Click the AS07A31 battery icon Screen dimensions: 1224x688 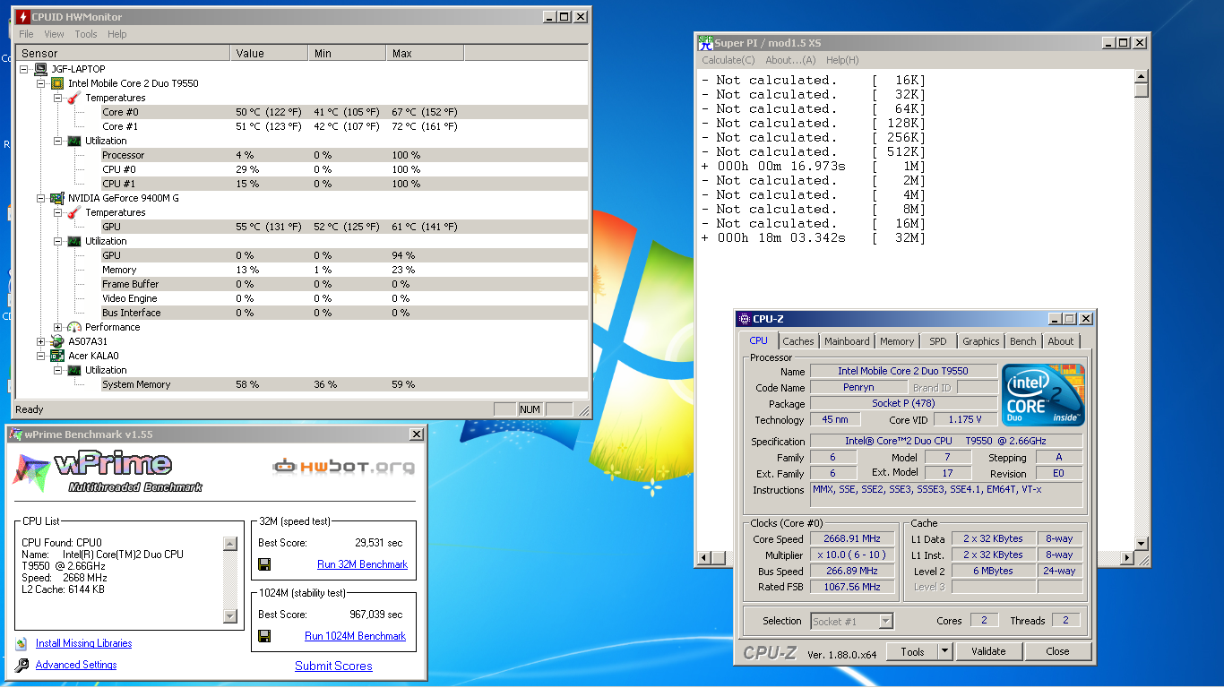[x=57, y=341]
